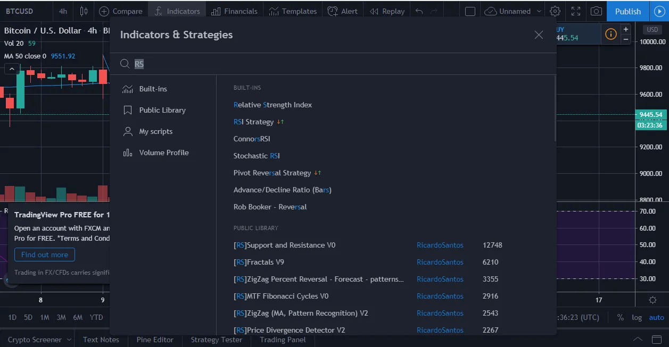669x347 pixels.
Task: Set range to 3M
Action: point(61,317)
